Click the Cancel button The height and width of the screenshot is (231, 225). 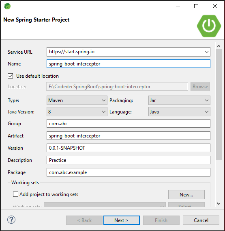tap(201, 220)
